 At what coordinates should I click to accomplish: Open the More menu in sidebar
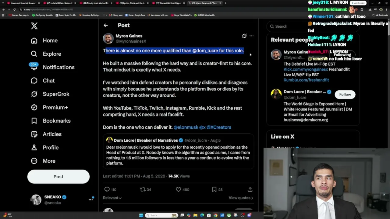point(43,161)
